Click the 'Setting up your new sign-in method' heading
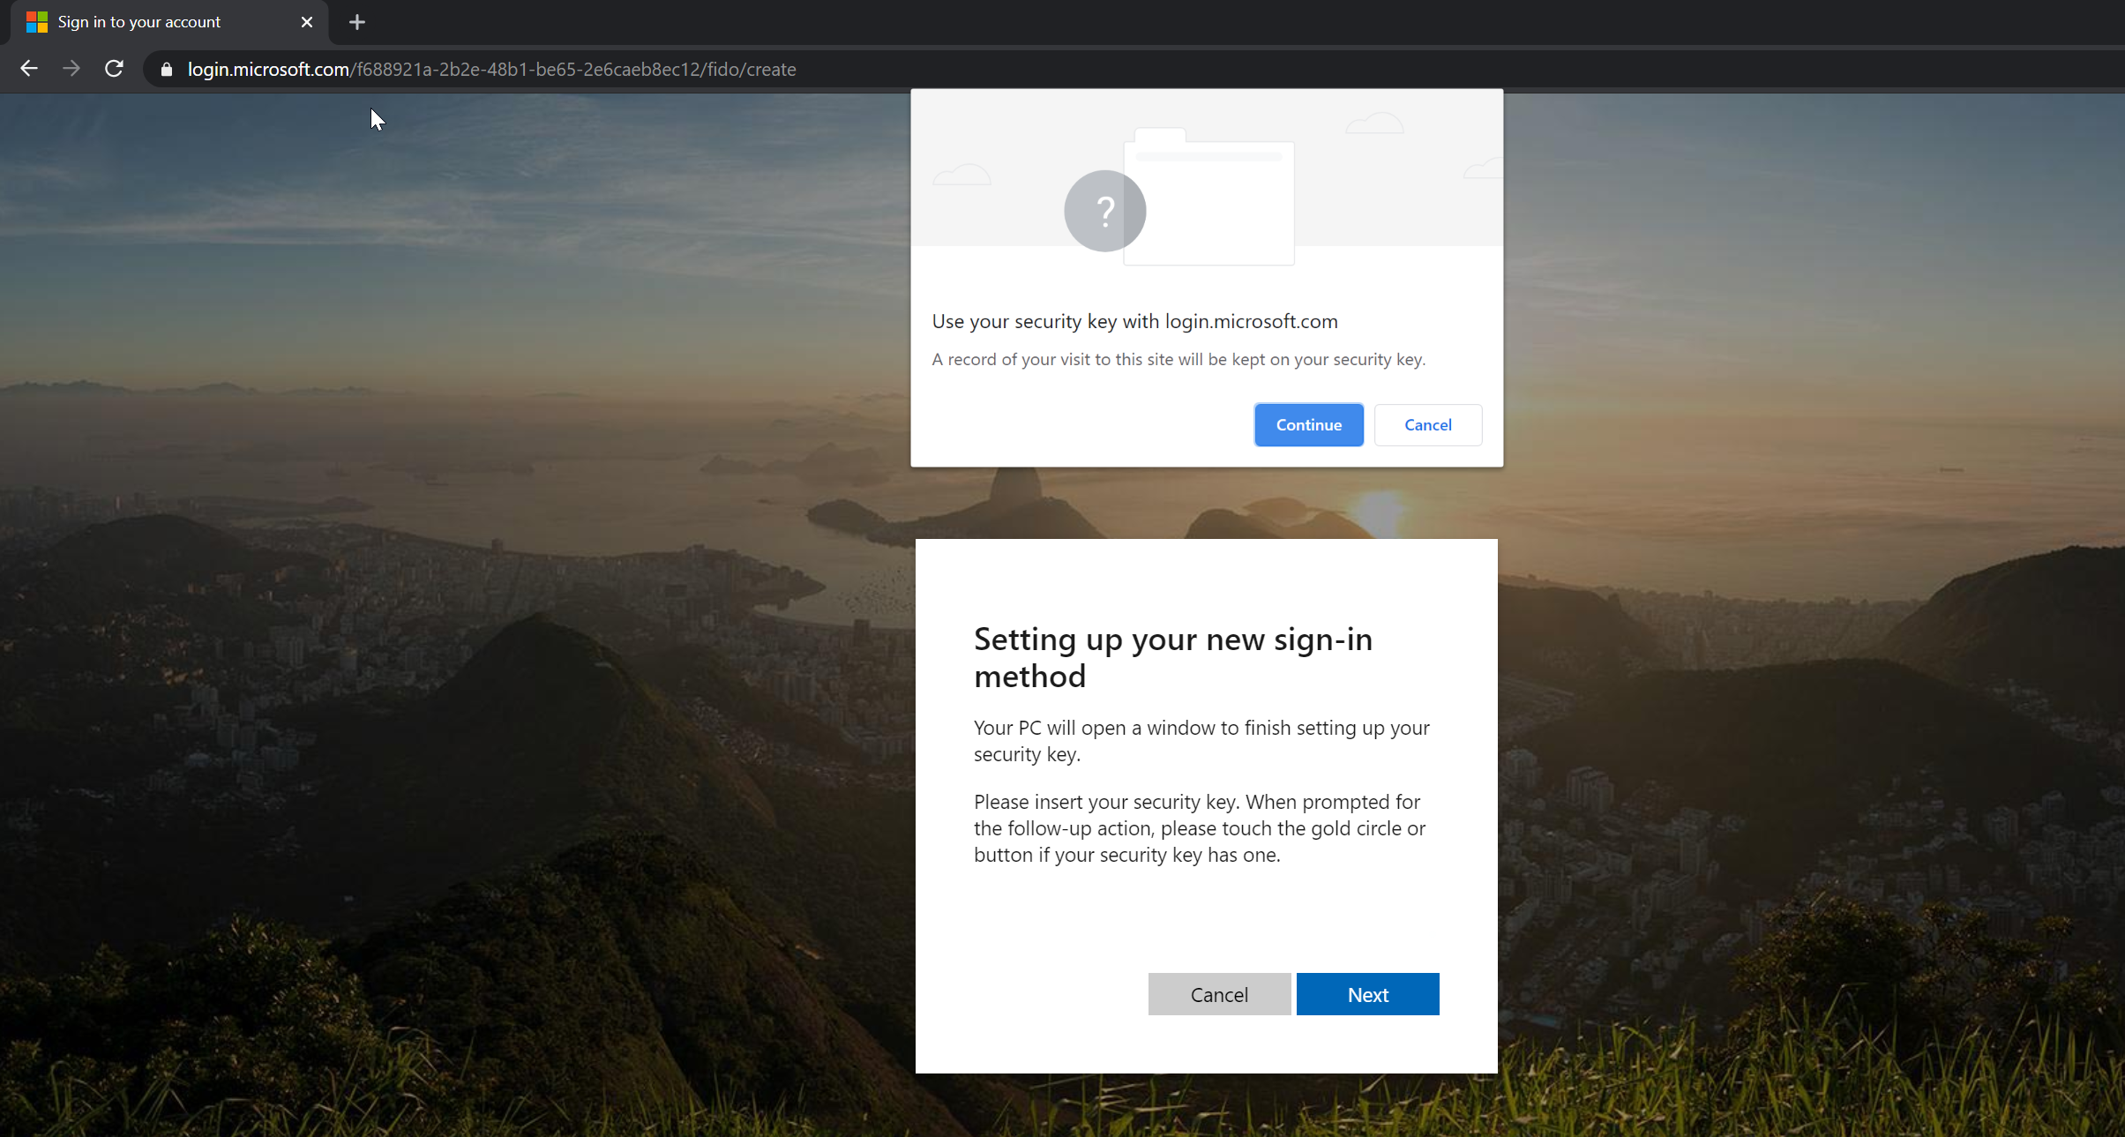Screen dimensions: 2125x1137 point(1173,657)
